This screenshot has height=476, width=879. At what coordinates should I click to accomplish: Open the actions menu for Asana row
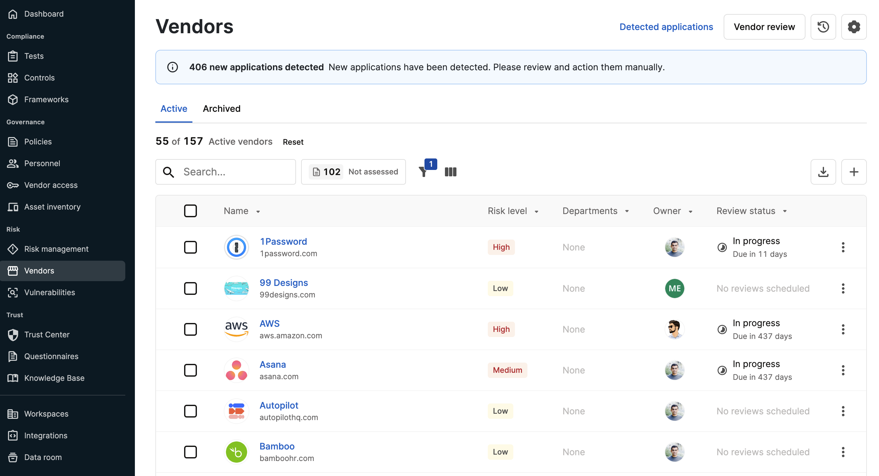[843, 370]
